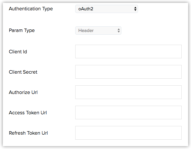The height and width of the screenshot is (149, 191).
Task: Open the Authentication Type dropdown
Action: pos(106,9)
